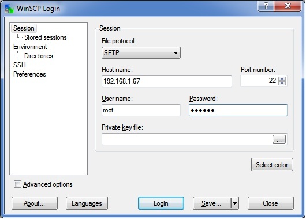The width and height of the screenshot is (306, 219).
Task: Open Preferences in the tree
Action: 29,74
